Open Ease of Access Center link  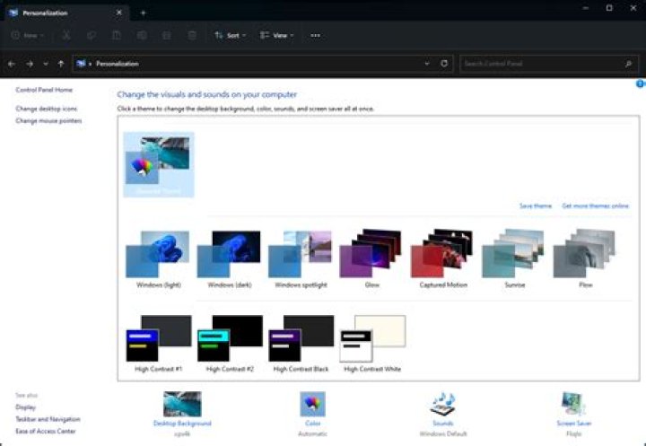(46, 431)
